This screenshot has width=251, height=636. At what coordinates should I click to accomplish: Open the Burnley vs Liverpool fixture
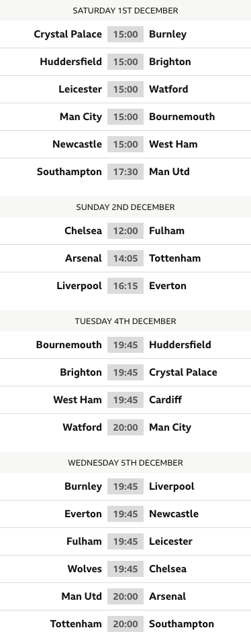(125, 486)
